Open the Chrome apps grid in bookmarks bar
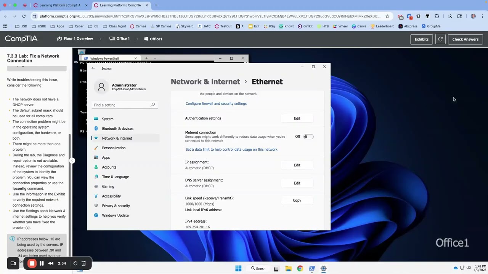The height and width of the screenshot is (274, 488). (x=5, y=26)
